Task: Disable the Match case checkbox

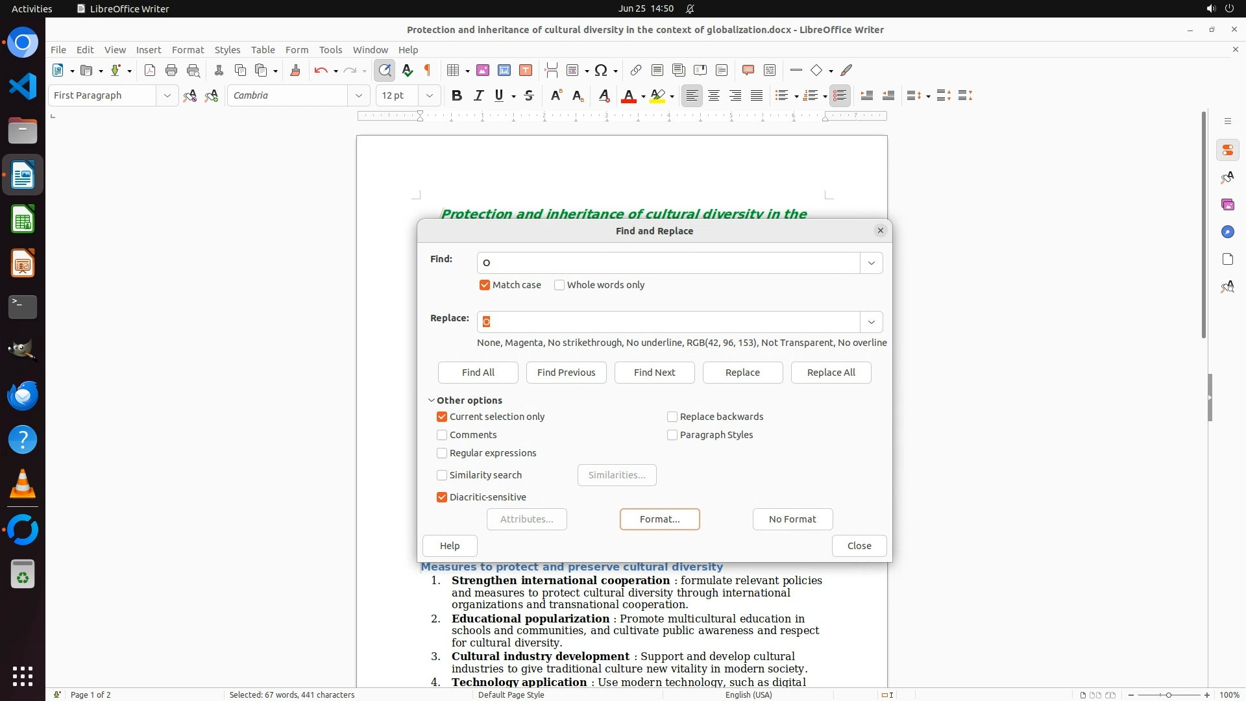Action: [x=485, y=285]
